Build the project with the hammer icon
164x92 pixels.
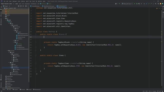click(119, 4)
